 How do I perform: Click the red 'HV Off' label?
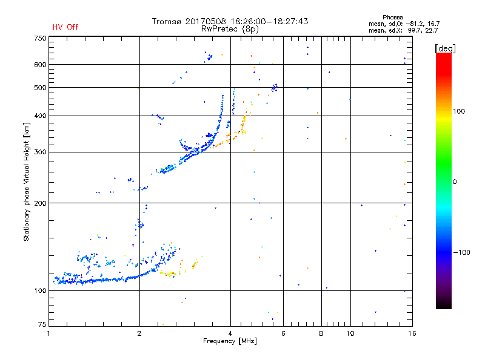[x=65, y=27]
